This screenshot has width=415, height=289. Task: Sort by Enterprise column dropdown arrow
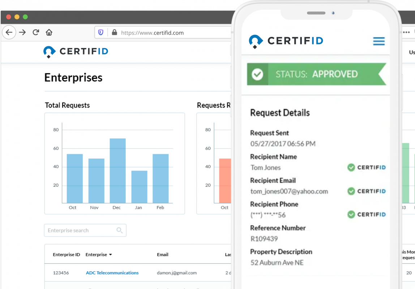tap(111, 255)
